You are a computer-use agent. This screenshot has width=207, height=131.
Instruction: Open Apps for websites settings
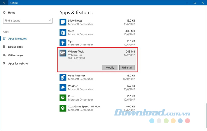click(18, 64)
